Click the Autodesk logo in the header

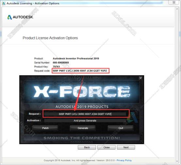tap(20, 17)
